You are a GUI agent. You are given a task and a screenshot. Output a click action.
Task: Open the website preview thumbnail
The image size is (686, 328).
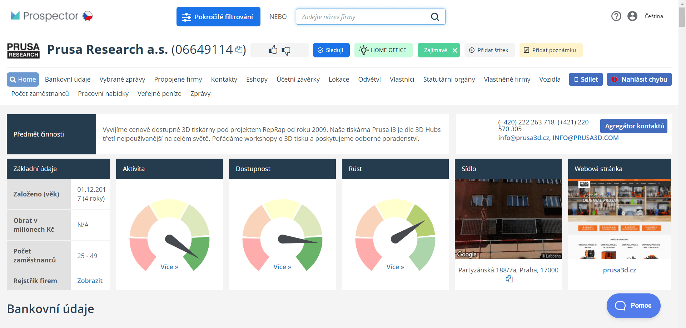pyautogui.click(x=620, y=219)
